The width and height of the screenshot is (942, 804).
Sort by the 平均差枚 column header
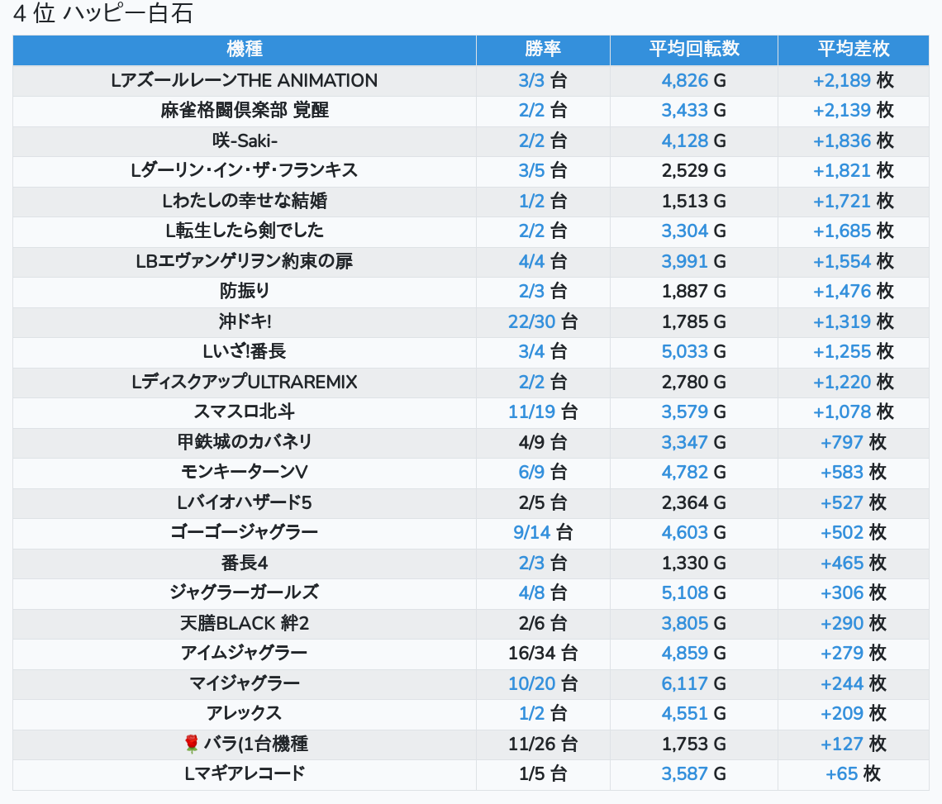pyautogui.click(x=854, y=50)
